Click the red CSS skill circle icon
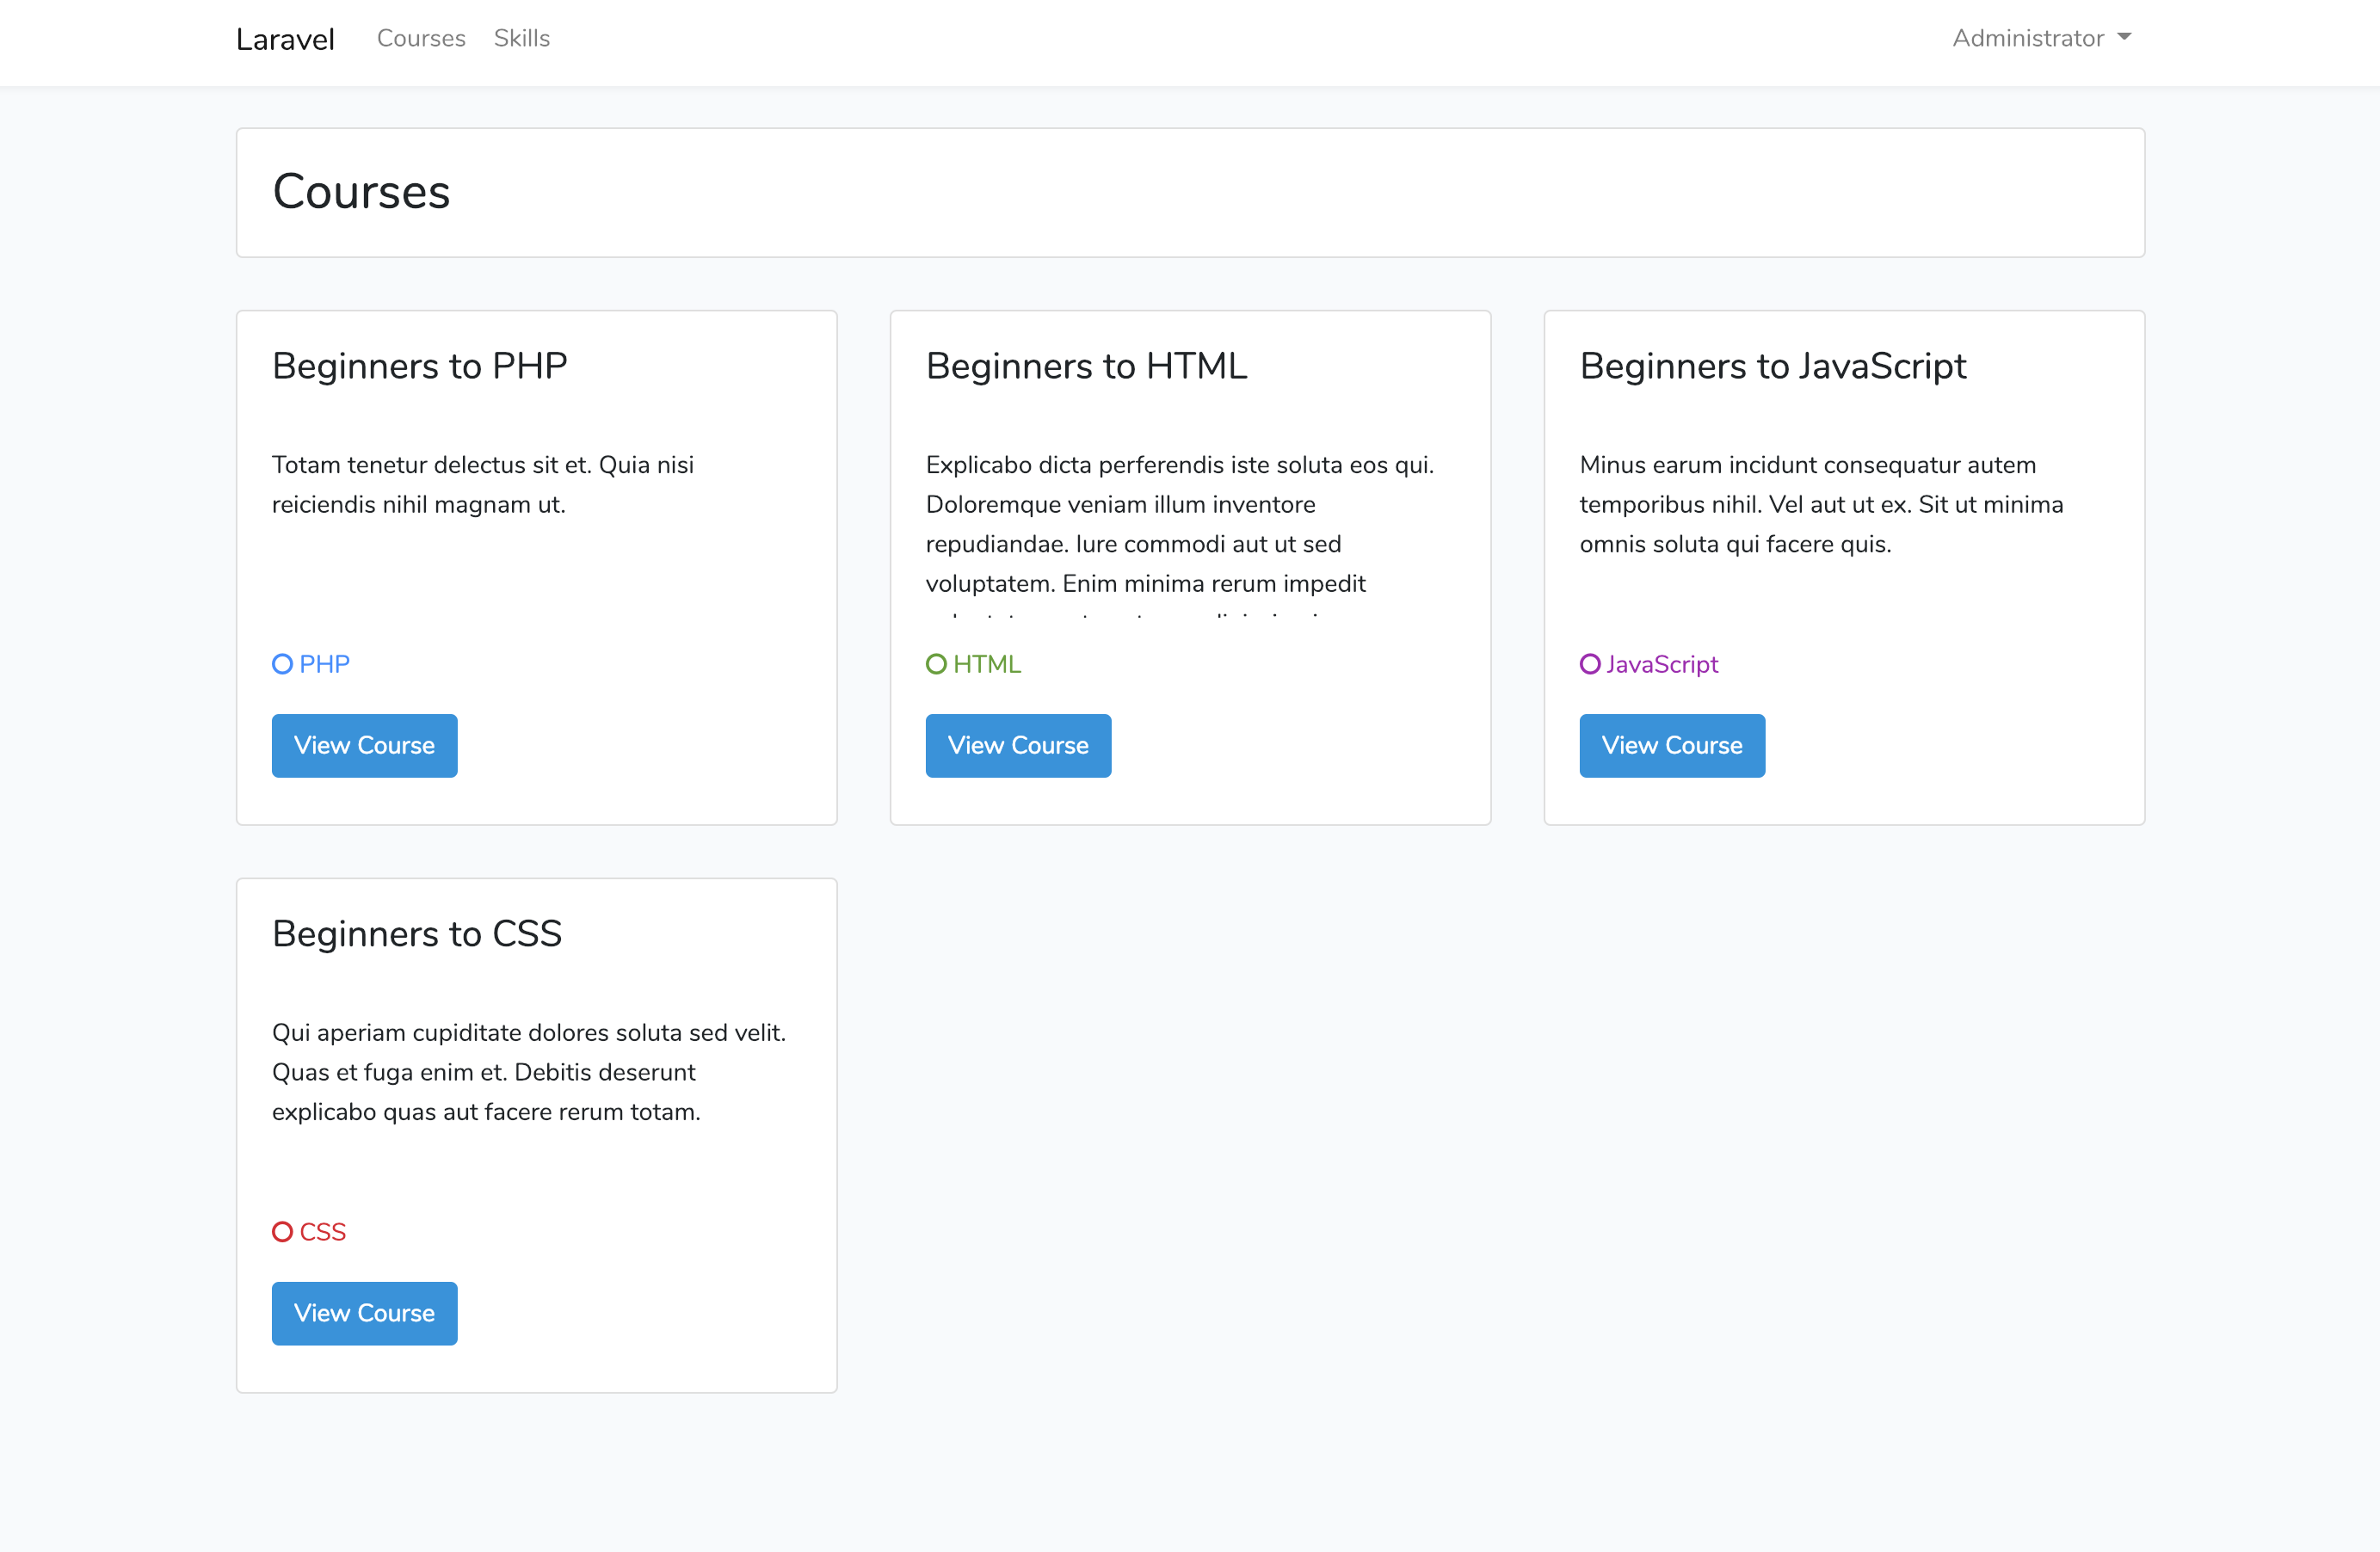Viewport: 2380px width, 1552px height. click(x=282, y=1232)
